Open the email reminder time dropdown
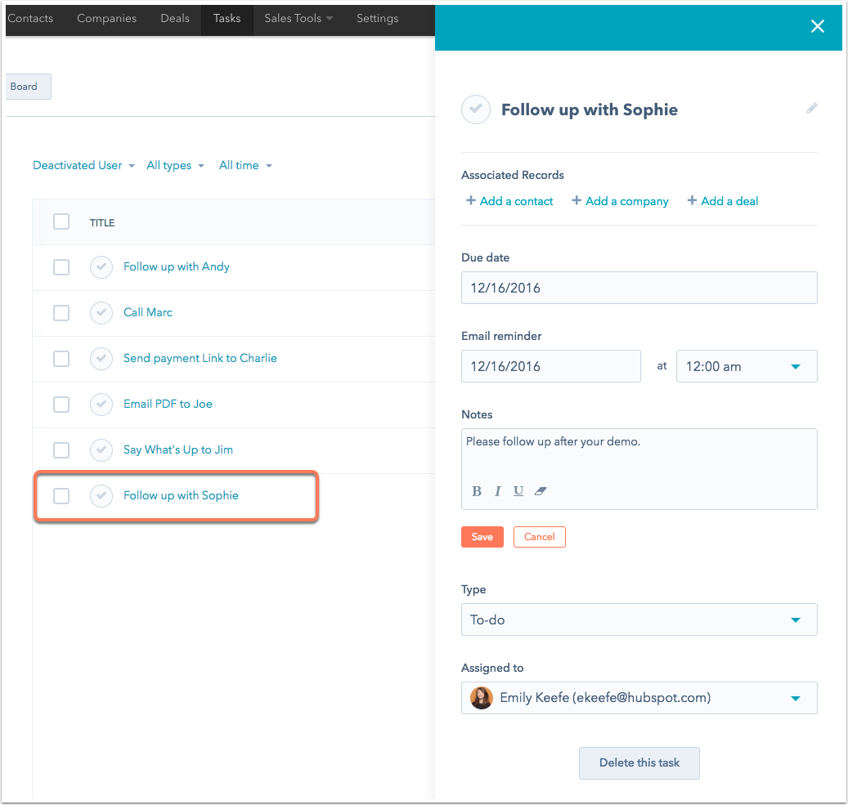This screenshot has height=805, width=848. pos(747,367)
